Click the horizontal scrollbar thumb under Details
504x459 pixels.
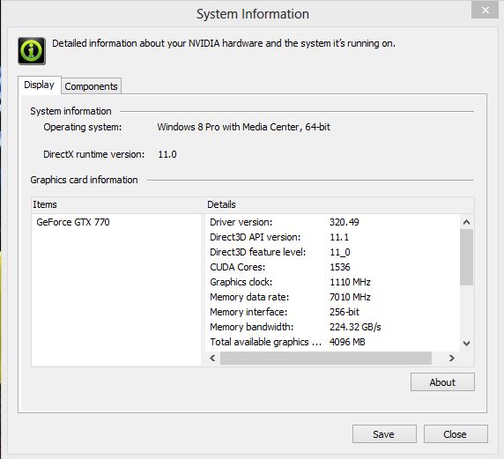coord(326,358)
